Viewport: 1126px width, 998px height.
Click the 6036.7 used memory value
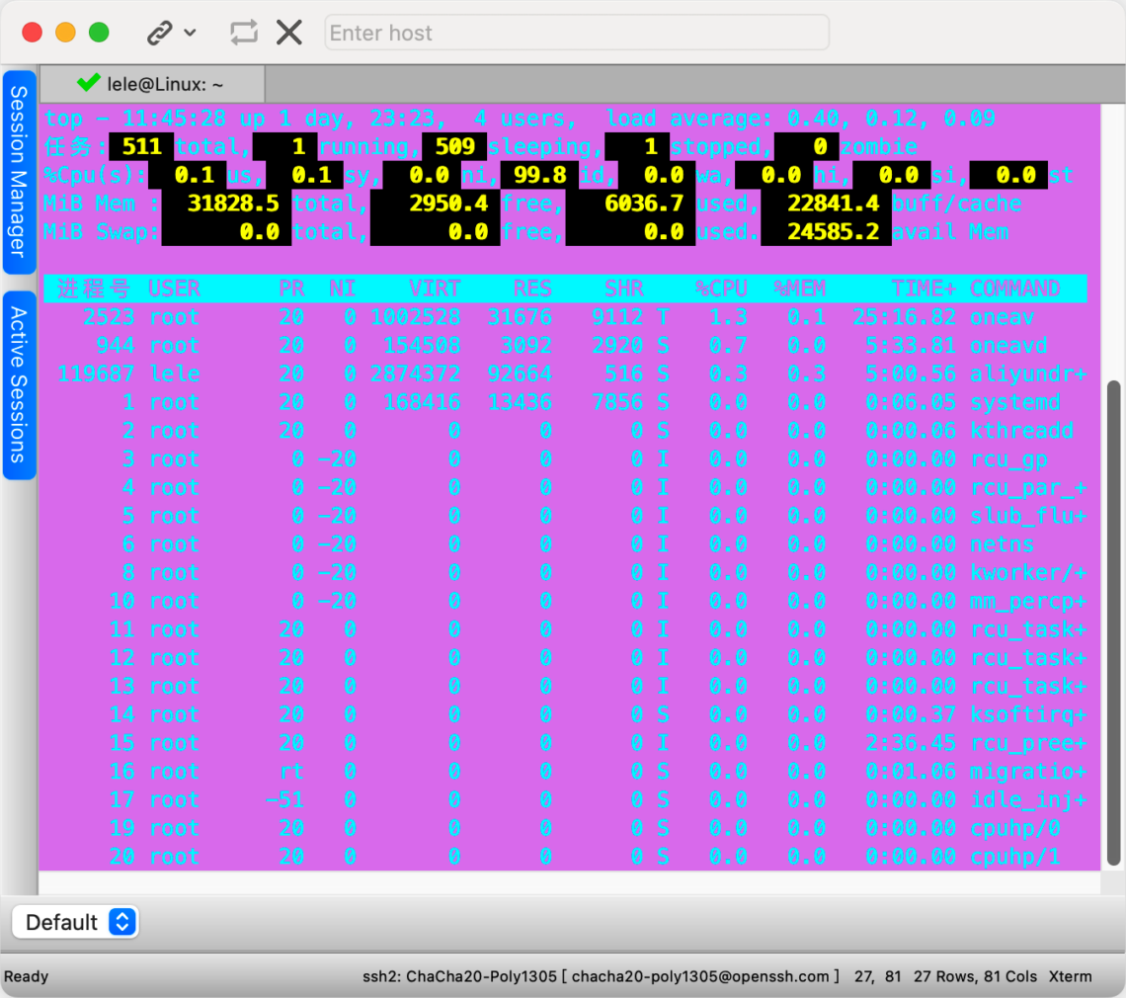point(643,204)
